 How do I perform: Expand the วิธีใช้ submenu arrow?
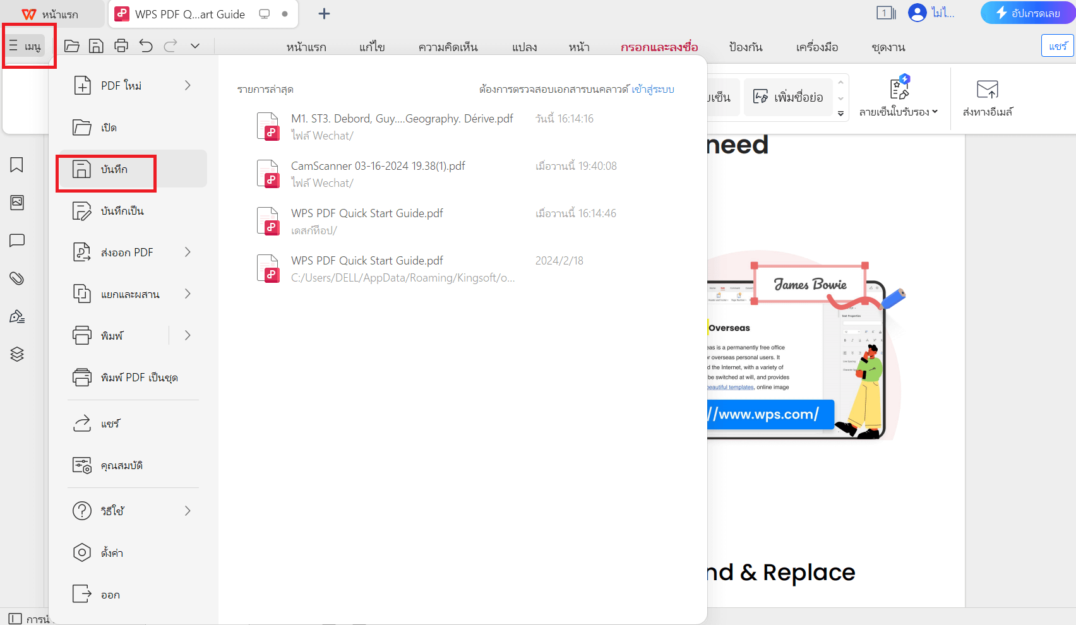[188, 511]
